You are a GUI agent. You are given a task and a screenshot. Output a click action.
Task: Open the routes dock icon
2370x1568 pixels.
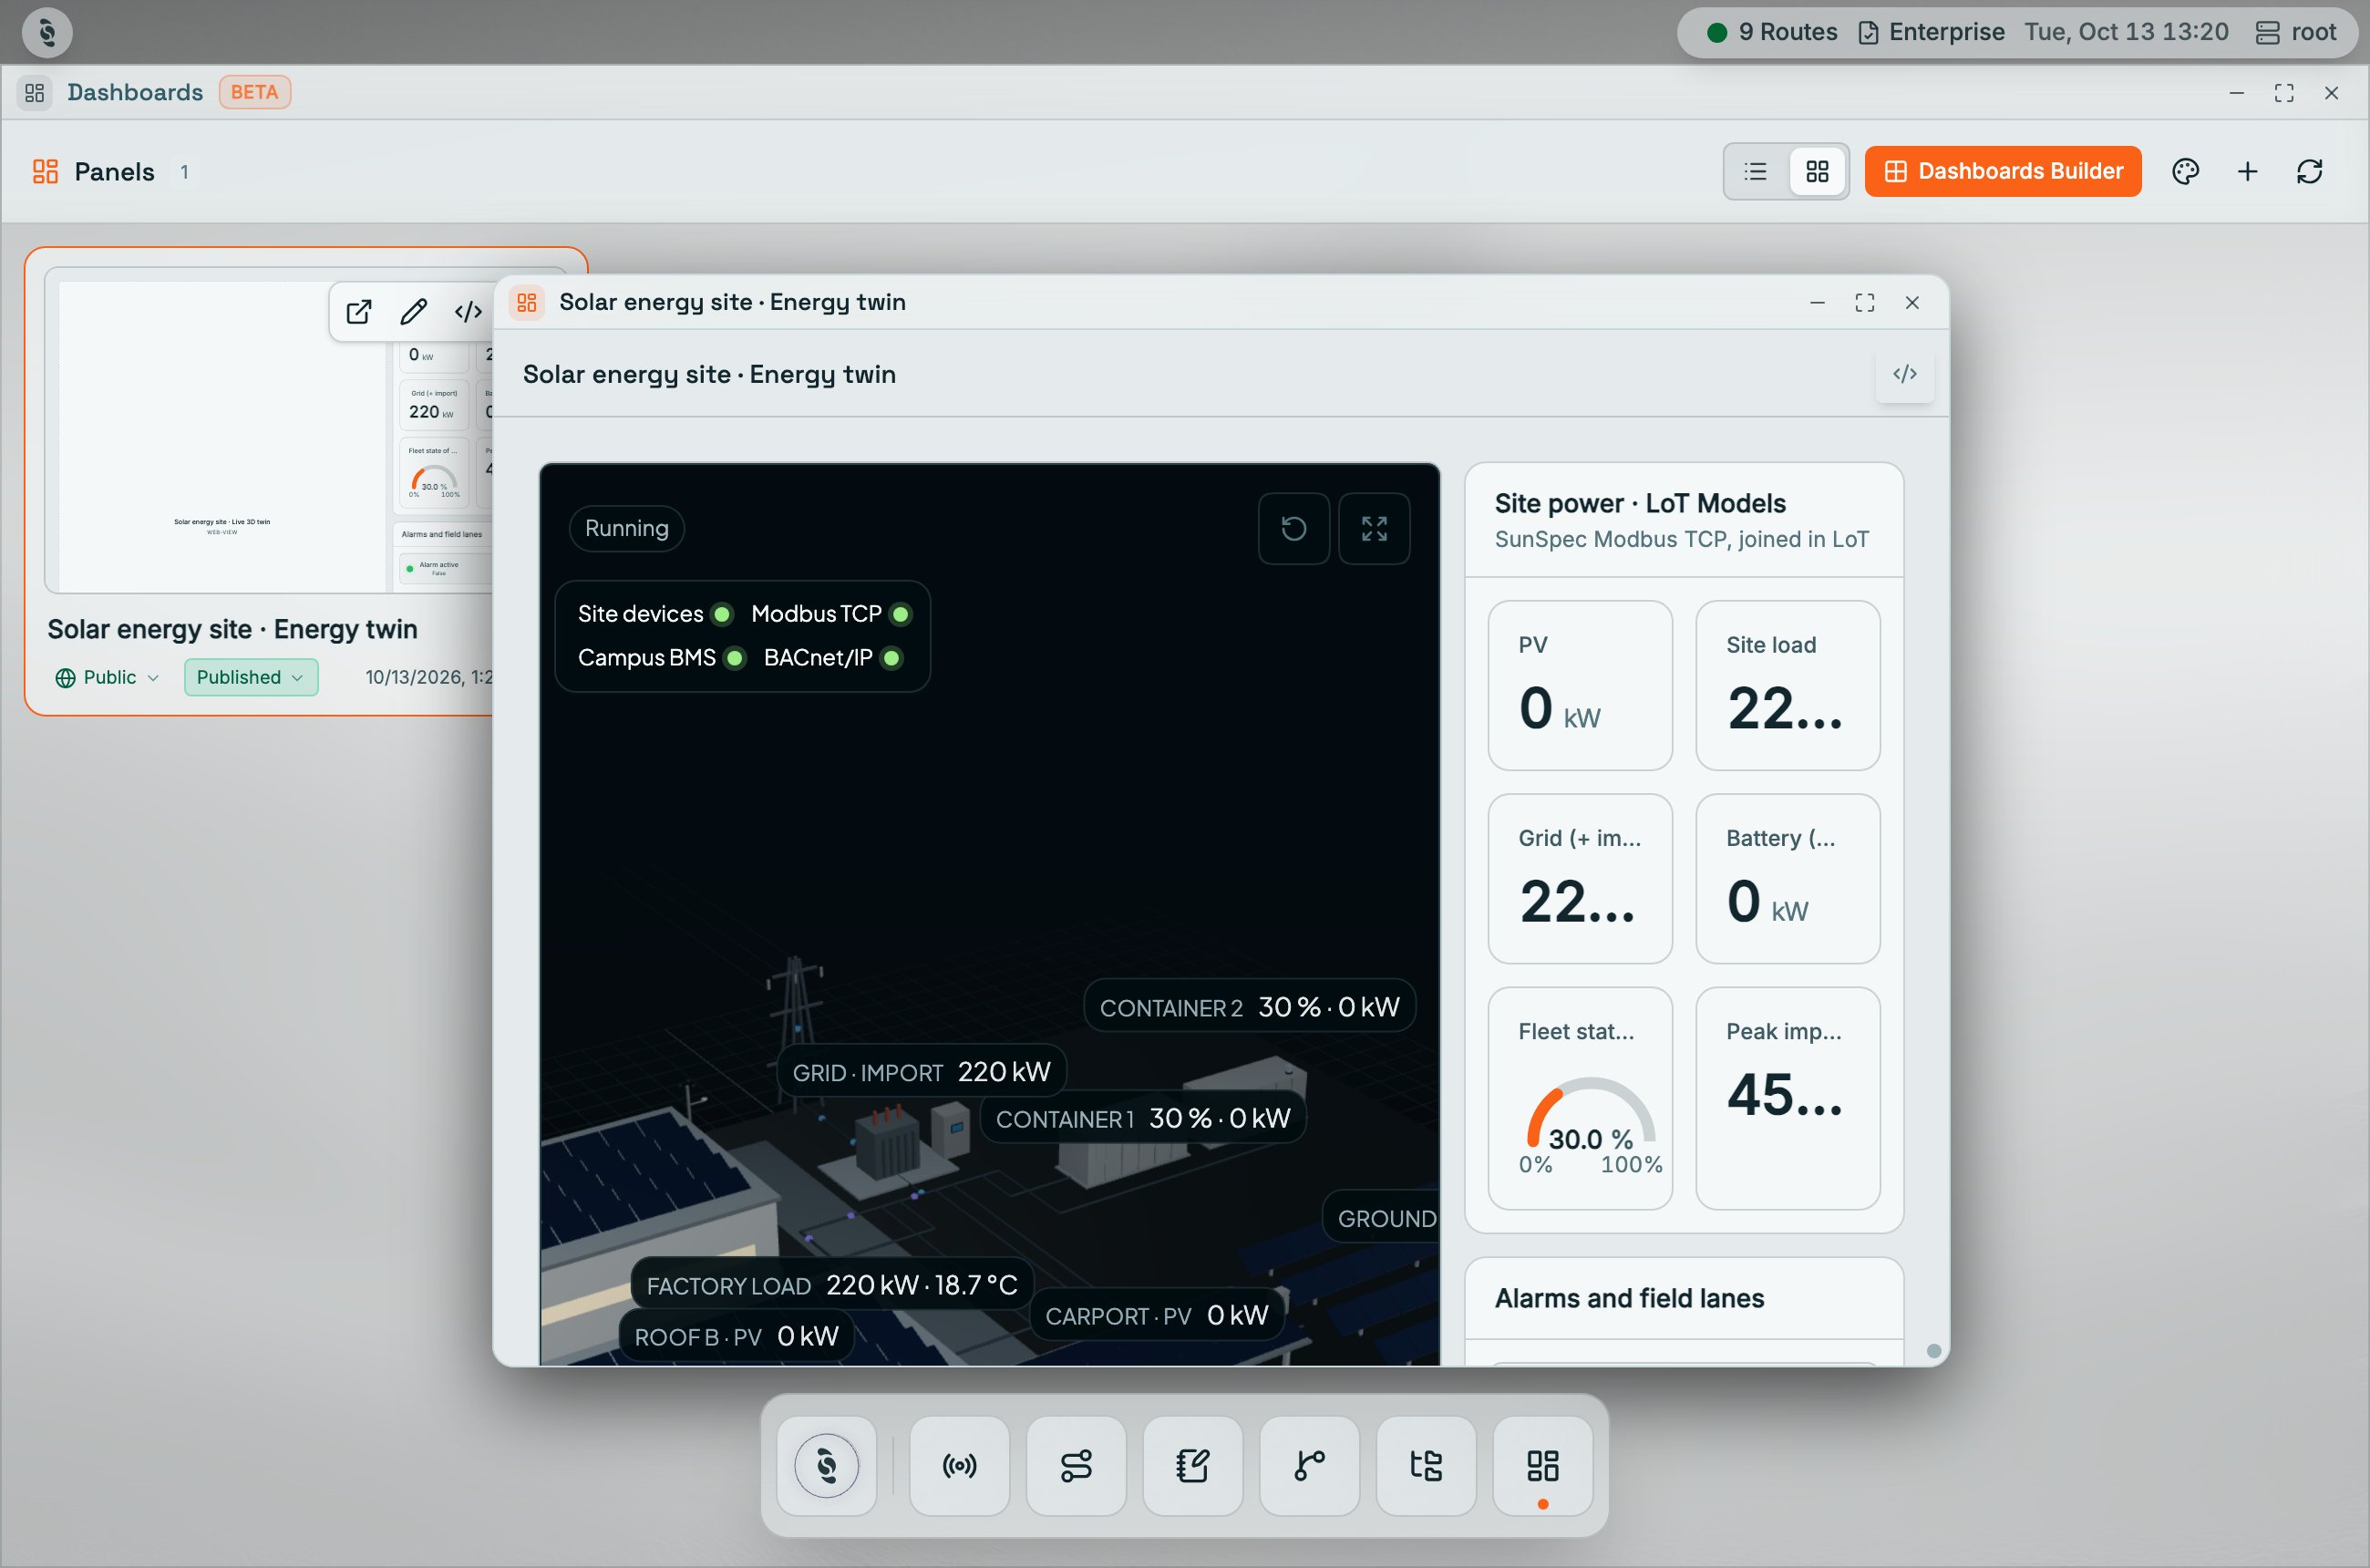click(1076, 1466)
